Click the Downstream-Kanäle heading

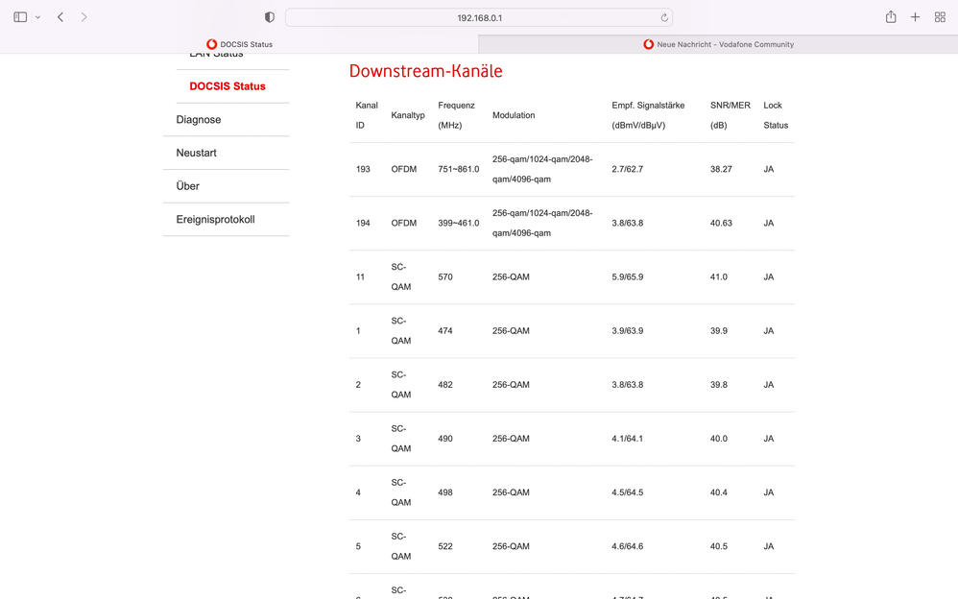point(425,71)
